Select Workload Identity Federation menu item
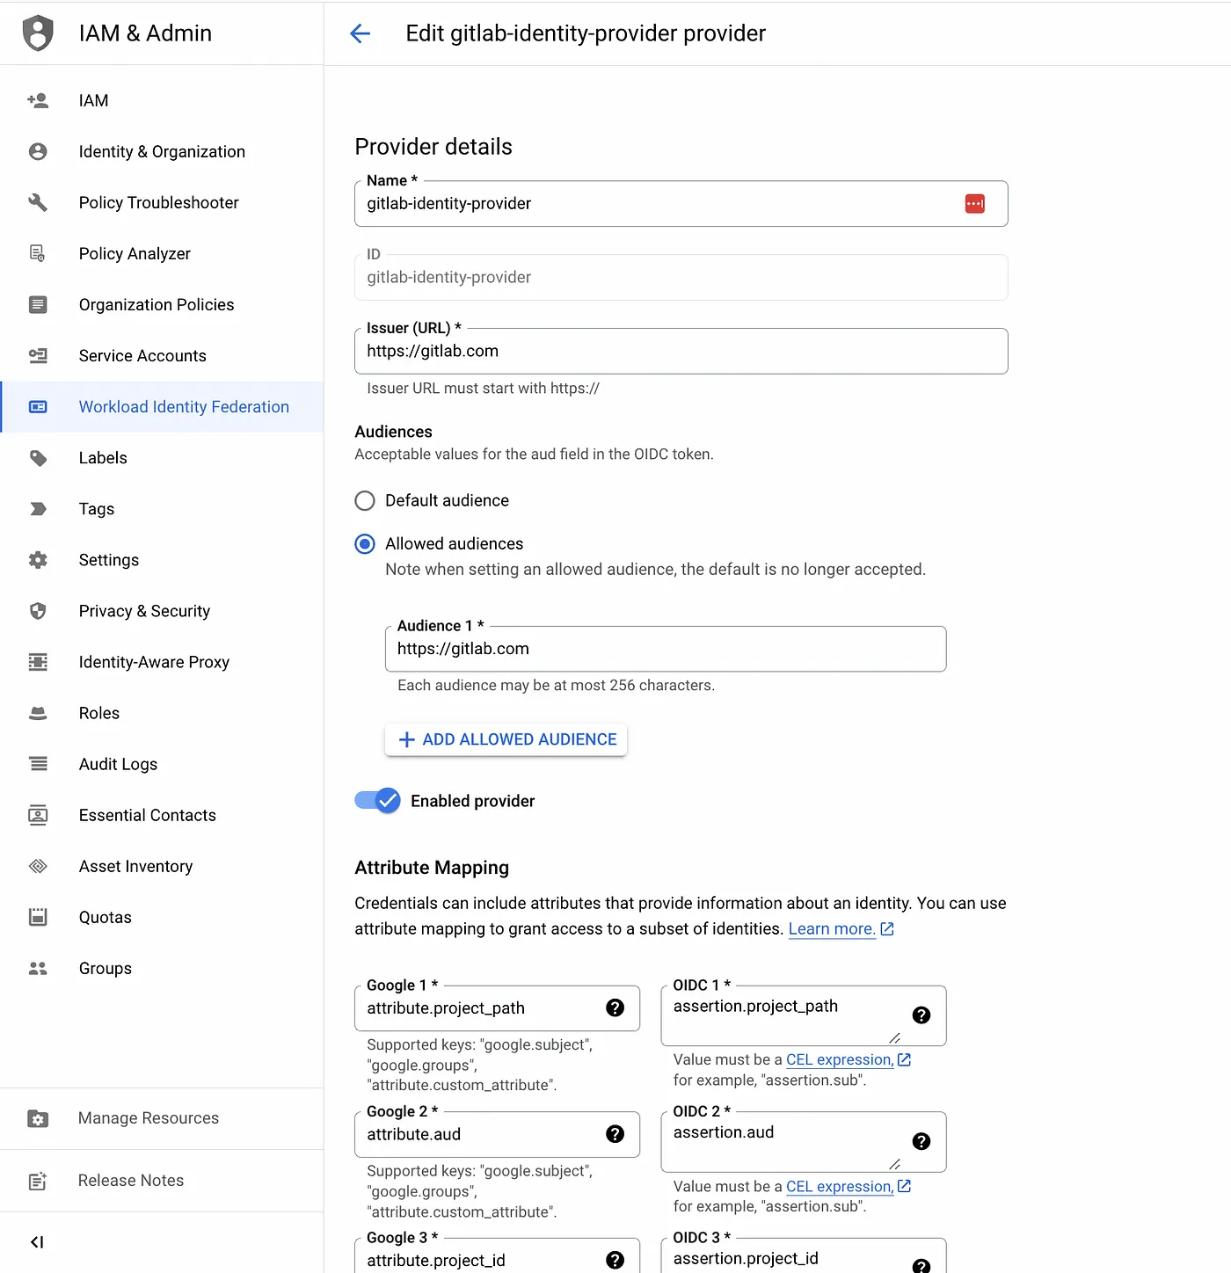 coord(162,406)
